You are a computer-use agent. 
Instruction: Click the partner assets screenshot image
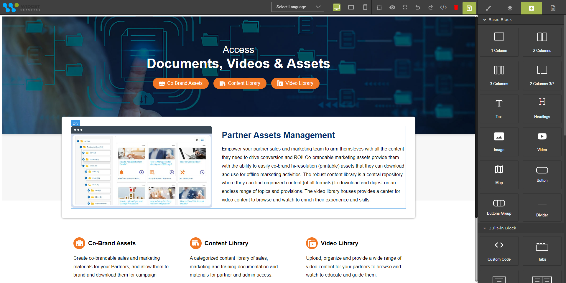pos(142,167)
